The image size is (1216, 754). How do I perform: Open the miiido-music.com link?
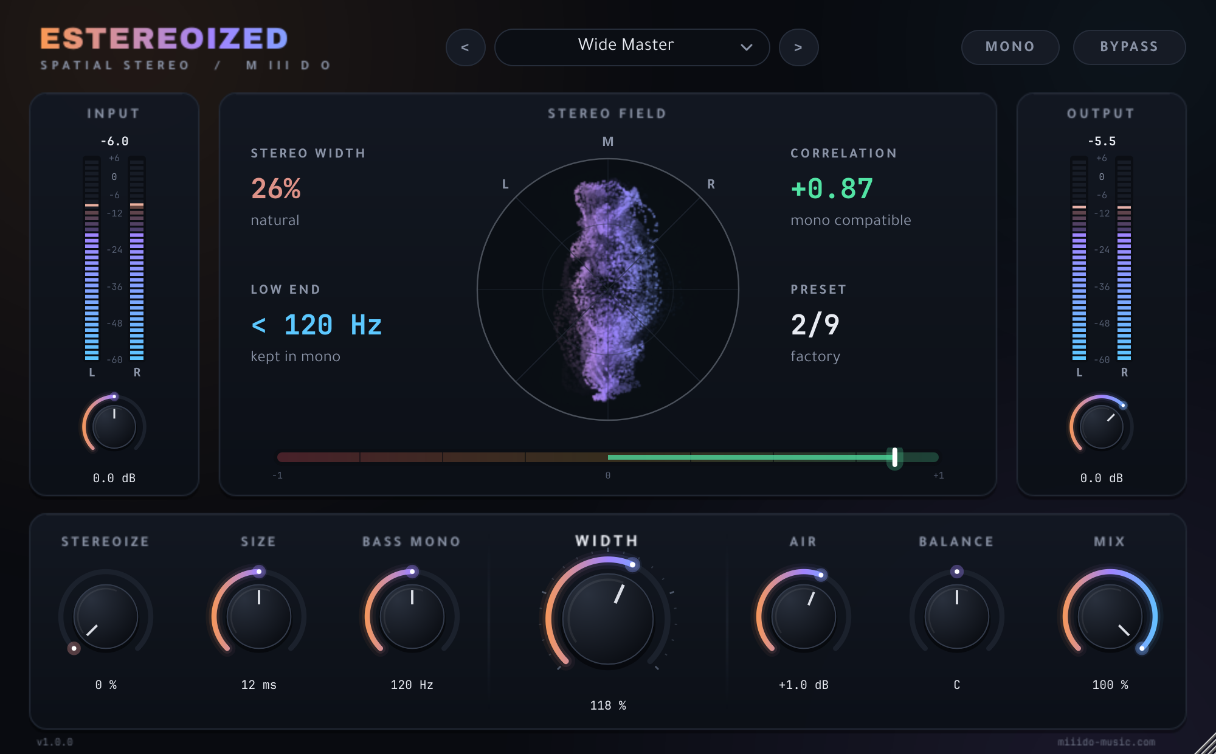click(1106, 742)
